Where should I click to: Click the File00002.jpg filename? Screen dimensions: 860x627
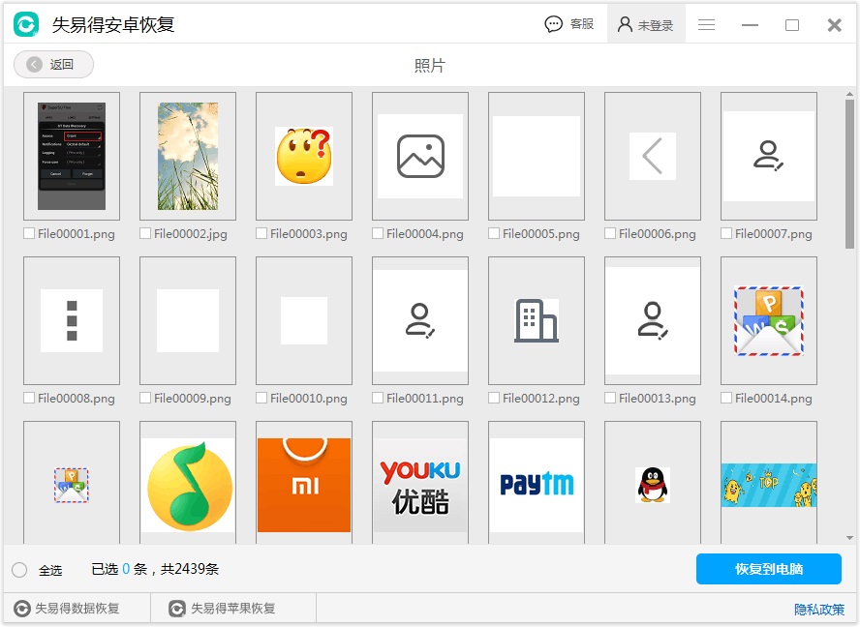pos(191,234)
